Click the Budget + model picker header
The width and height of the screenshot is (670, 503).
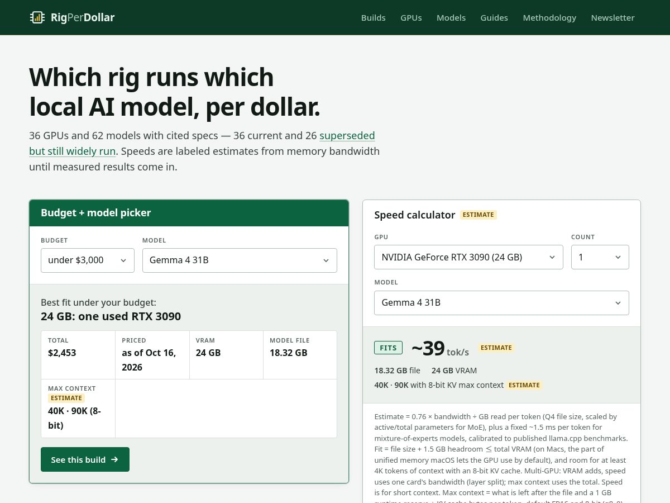pyautogui.click(x=189, y=213)
